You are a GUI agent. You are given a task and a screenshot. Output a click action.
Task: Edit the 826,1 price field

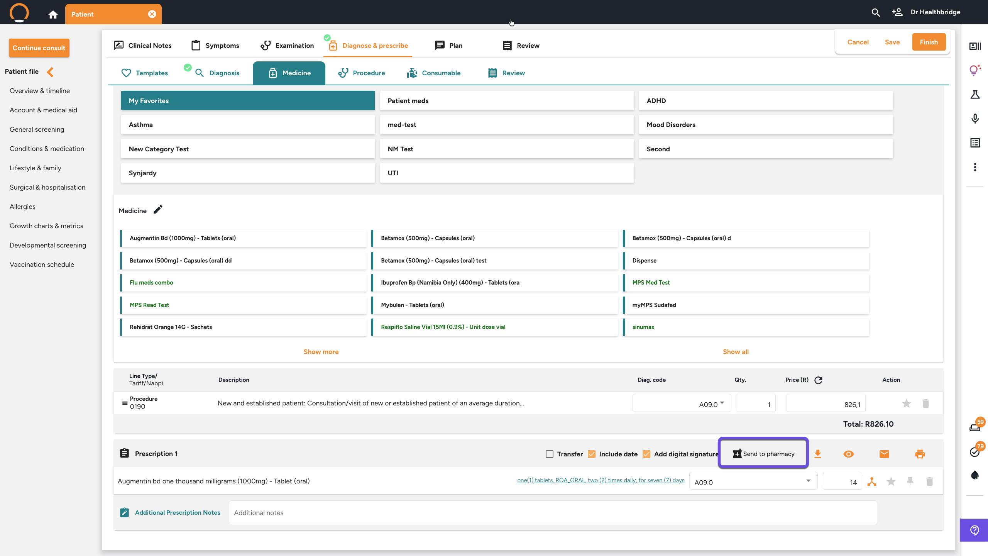point(826,403)
